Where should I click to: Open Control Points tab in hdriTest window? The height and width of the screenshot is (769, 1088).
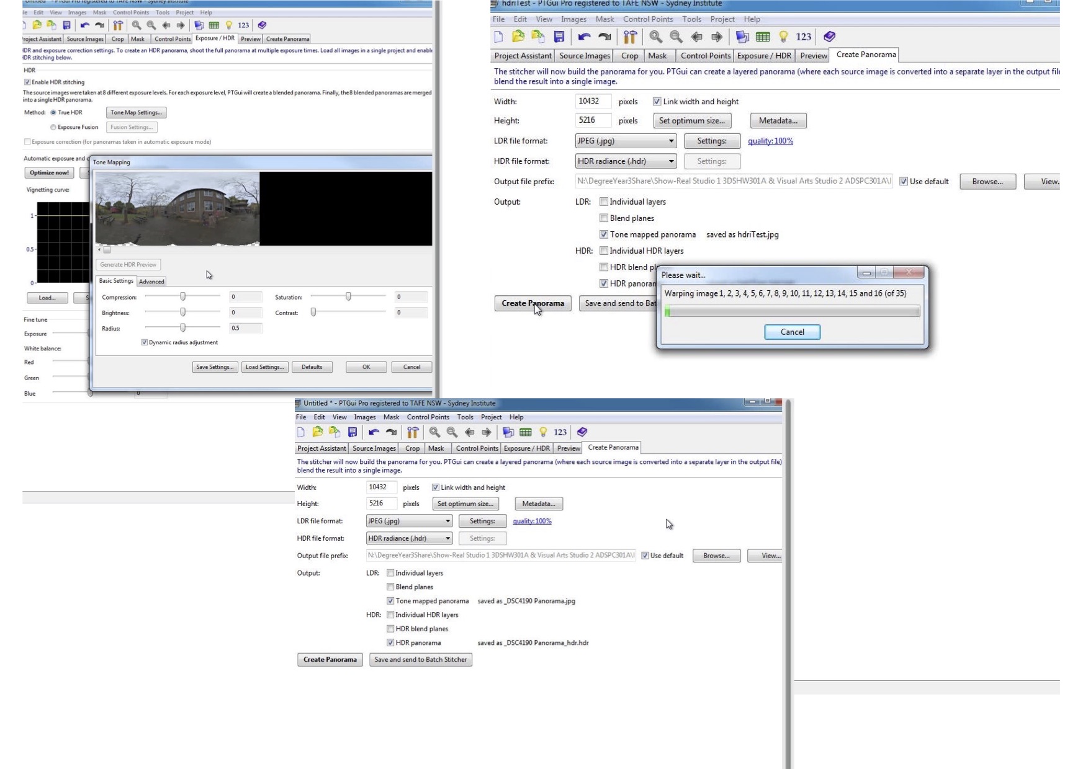tap(706, 56)
